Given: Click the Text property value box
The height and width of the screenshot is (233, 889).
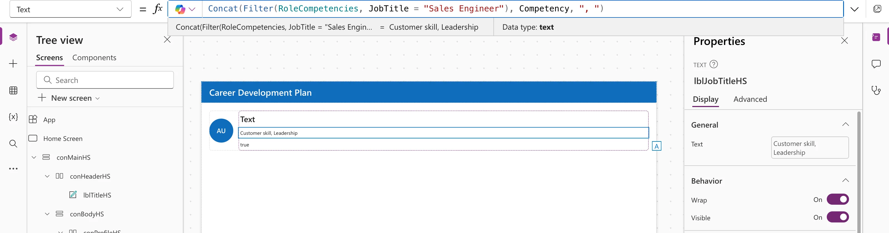Looking at the screenshot, I should coord(810,148).
